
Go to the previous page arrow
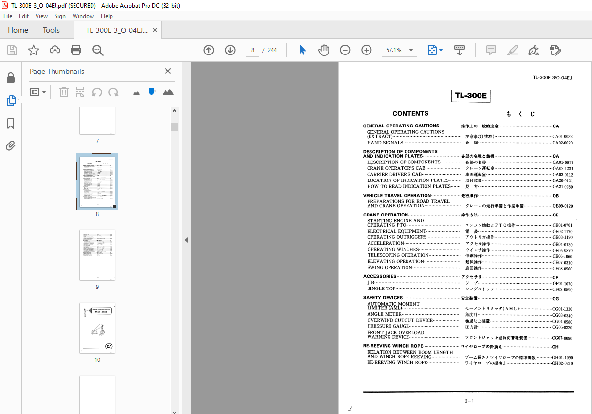209,50
